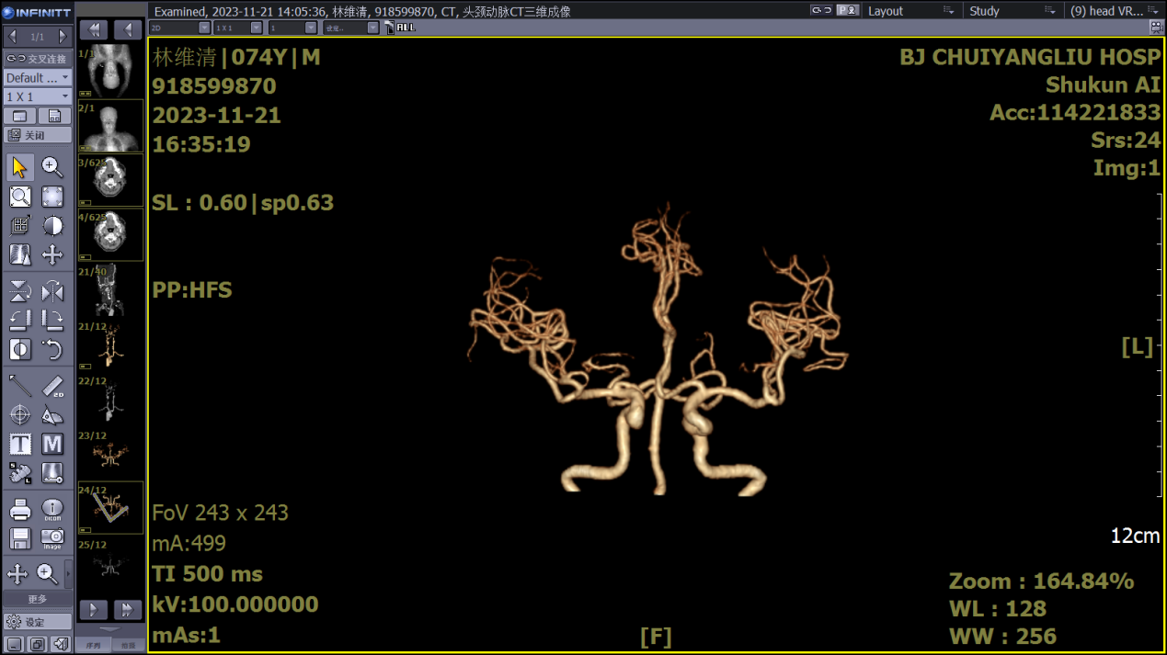Viewport: 1167px width, 655px height.
Task: Pick the text annotation T tool
Action: [x=19, y=445]
